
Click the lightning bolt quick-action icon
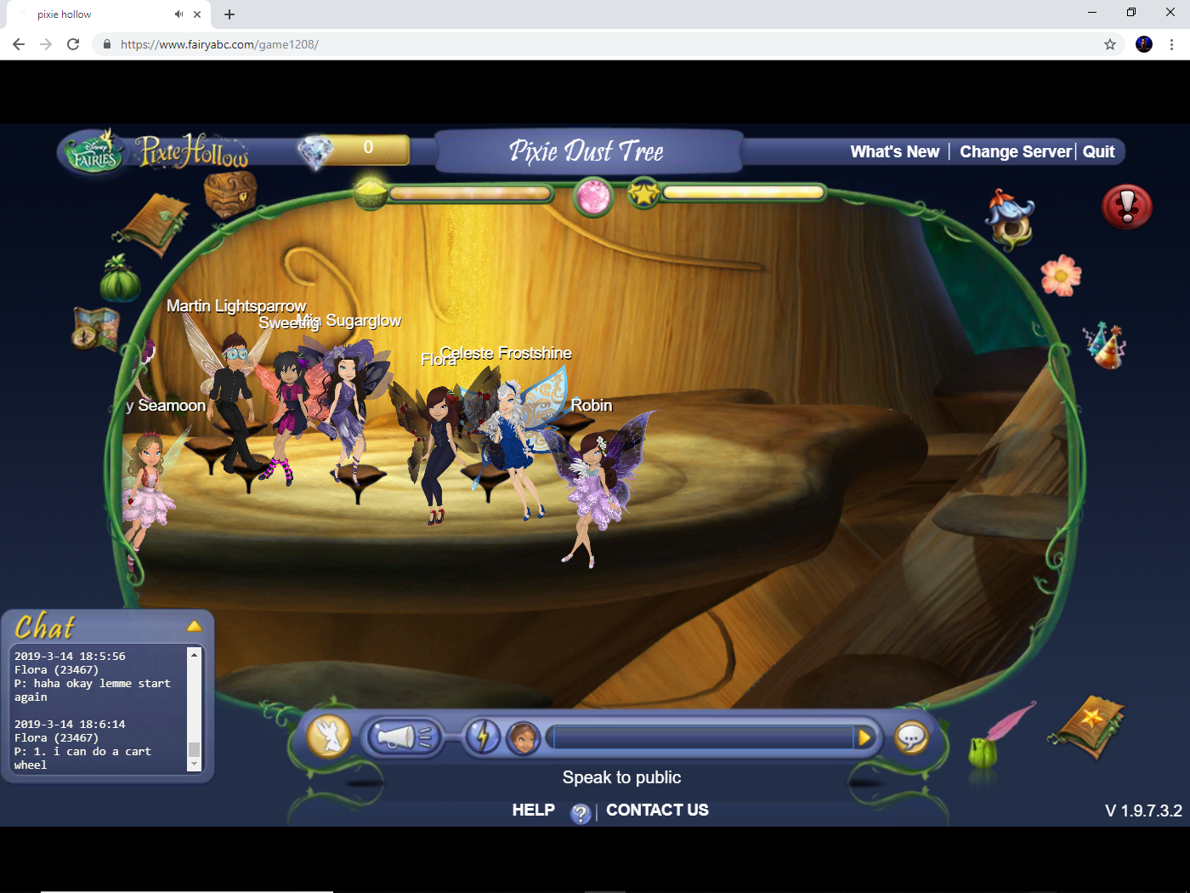point(483,737)
